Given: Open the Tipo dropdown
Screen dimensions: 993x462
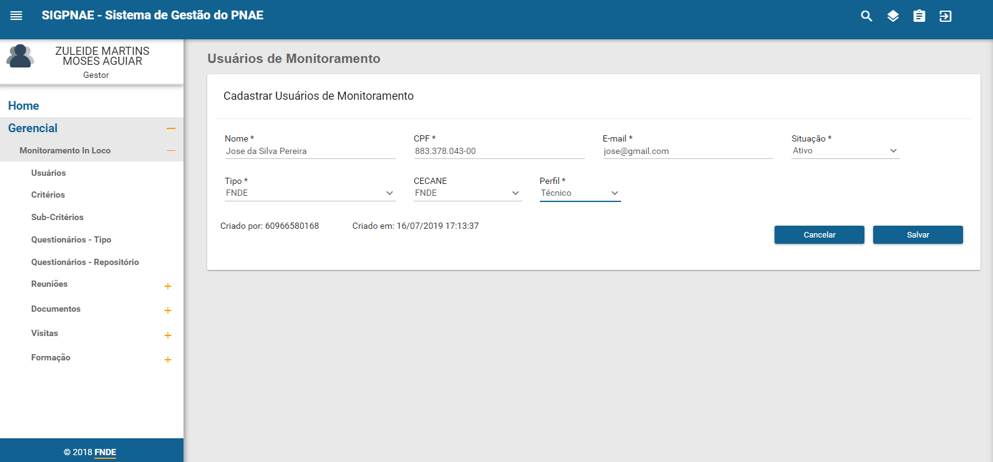Looking at the screenshot, I should 310,193.
